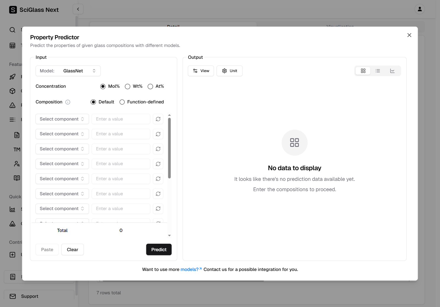Switch output to list view icon

(x=378, y=71)
